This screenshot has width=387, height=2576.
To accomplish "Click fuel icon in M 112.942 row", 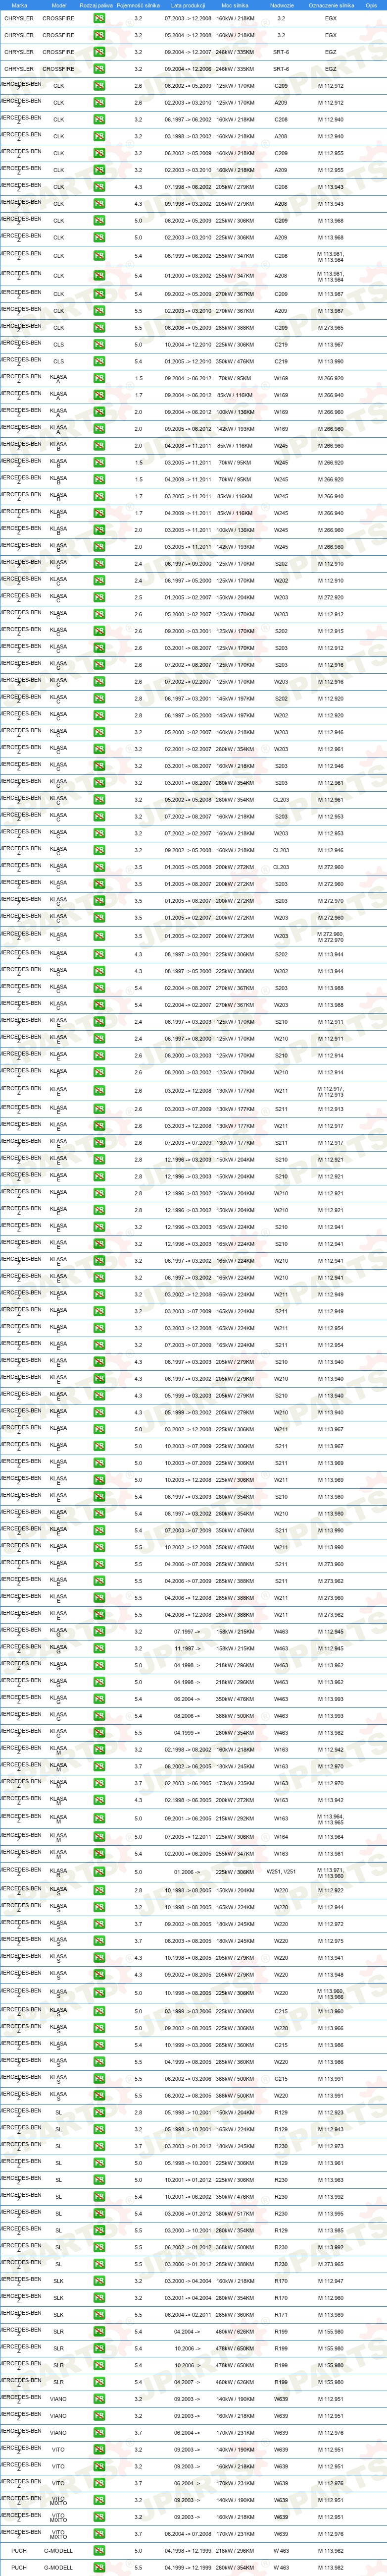I will (99, 1750).
